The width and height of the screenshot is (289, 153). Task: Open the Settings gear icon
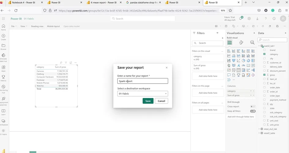(x=249, y=19)
